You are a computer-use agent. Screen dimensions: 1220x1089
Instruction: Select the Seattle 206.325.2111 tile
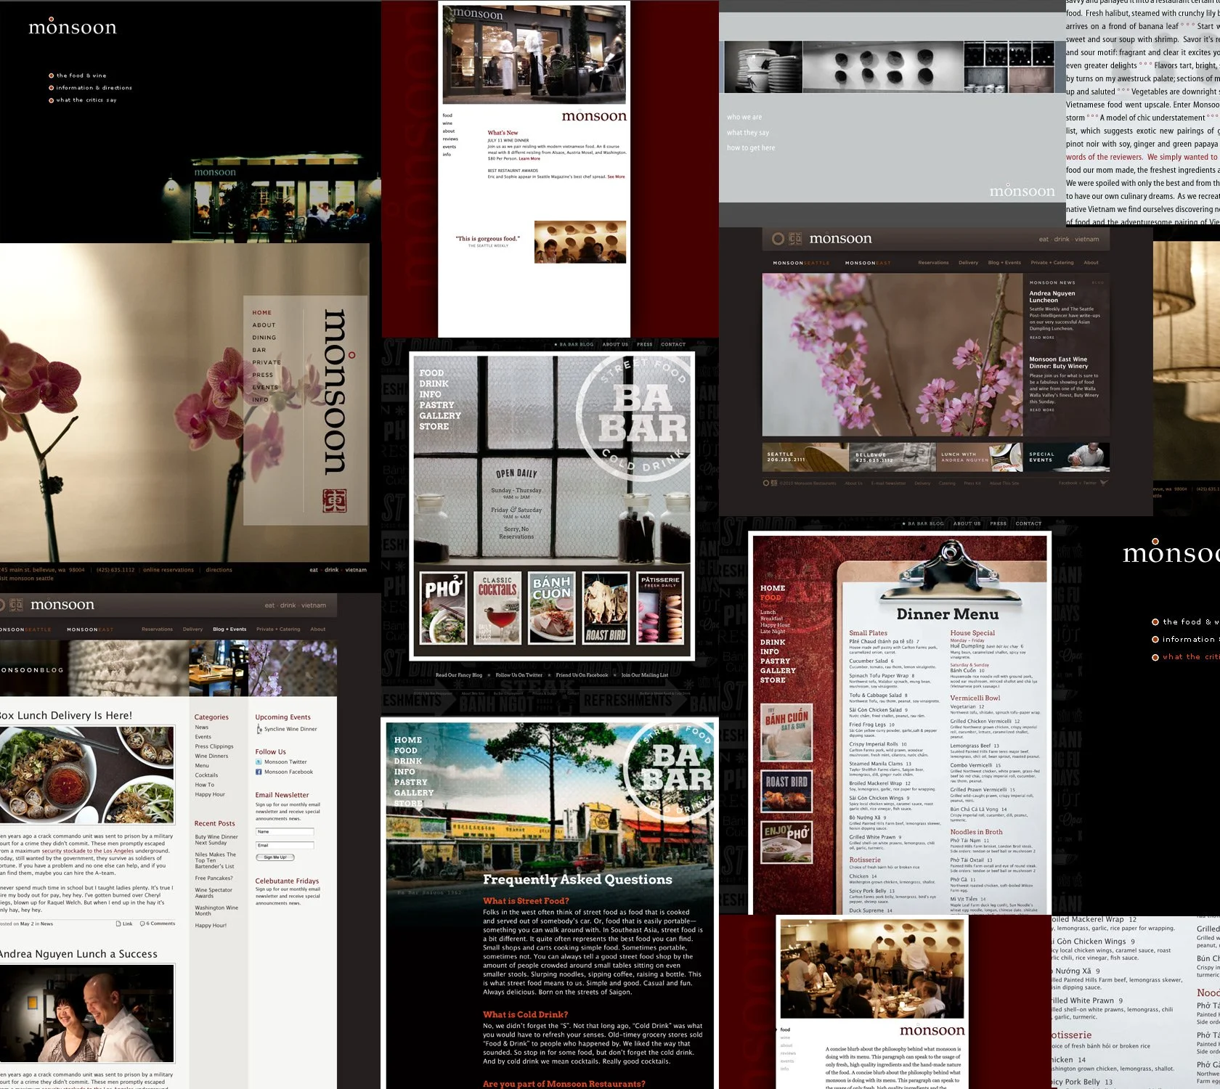(x=805, y=457)
